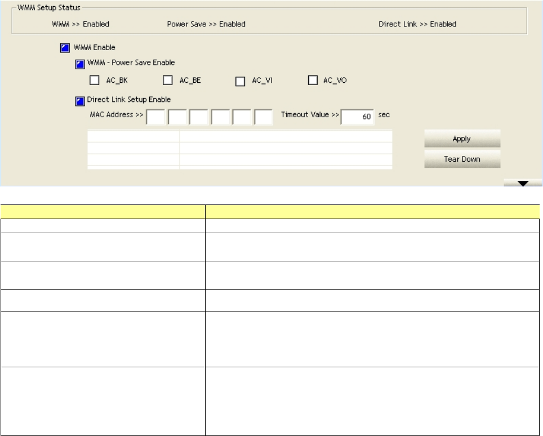Click the second MAC Address field
The image size is (543, 436).
(177, 117)
